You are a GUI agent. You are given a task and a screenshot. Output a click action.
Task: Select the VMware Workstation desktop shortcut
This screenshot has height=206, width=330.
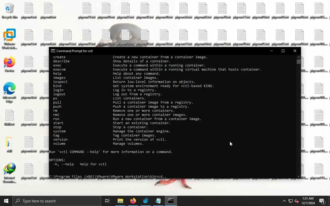[x=10, y=39]
